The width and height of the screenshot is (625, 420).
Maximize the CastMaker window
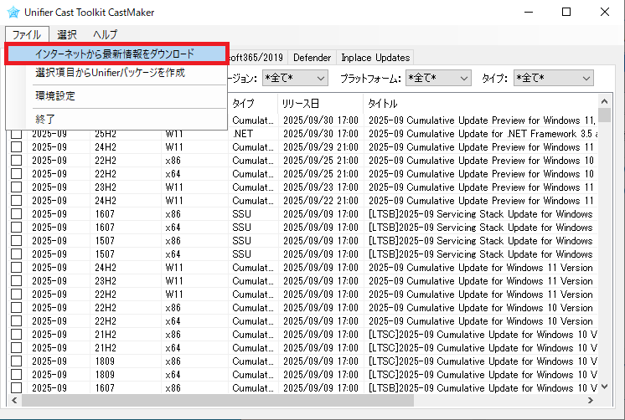(x=566, y=13)
